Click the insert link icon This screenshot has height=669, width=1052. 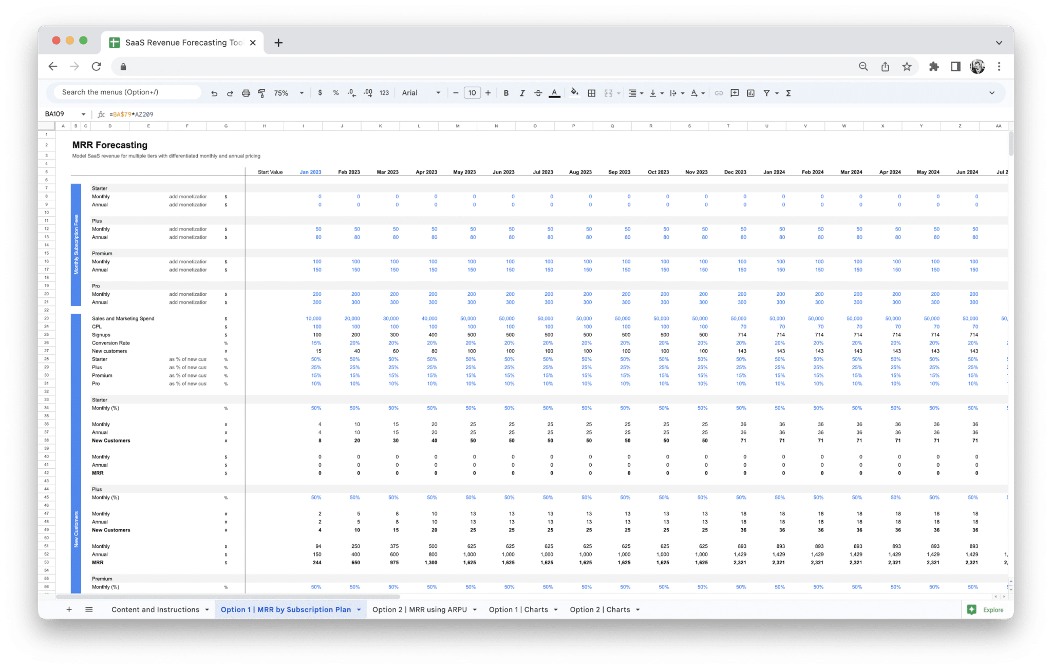pyautogui.click(x=719, y=93)
